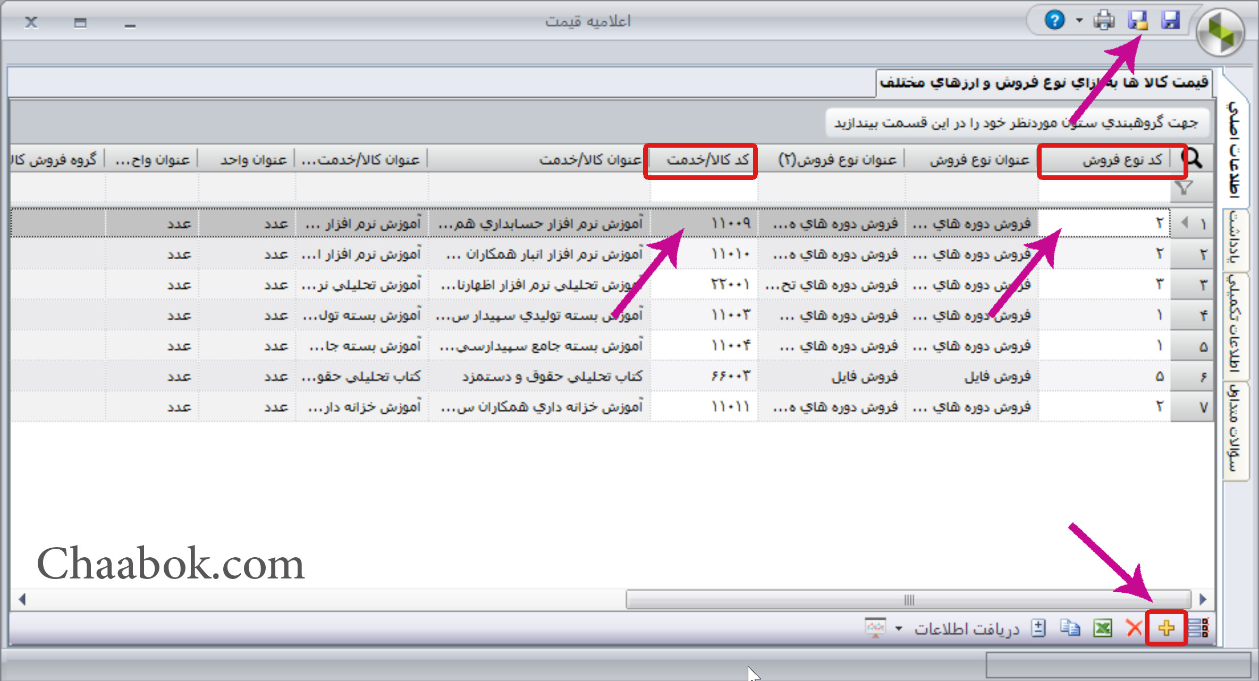The image size is (1259, 681).
Task: Open the دریافت اطلاعات dropdown arrow
Action: pyautogui.click(x=899, y=628)
